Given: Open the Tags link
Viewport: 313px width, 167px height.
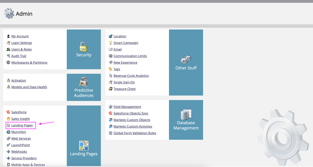Looking at the screenshot, I should click(117, 69).
